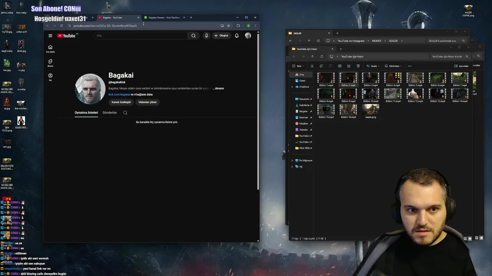Click the YouTube için Hazır Explorer tab
The width and height of the screenshot is (492, 276).
(x=313, y=49)
